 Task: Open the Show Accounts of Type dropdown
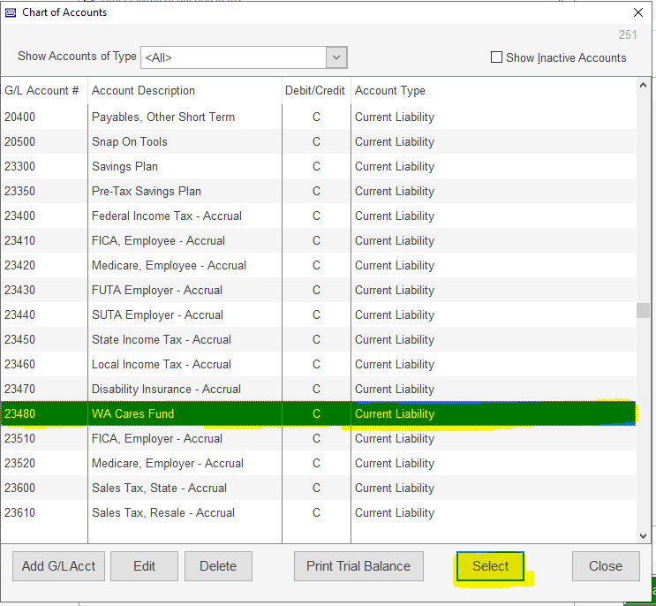coord(336,57)
